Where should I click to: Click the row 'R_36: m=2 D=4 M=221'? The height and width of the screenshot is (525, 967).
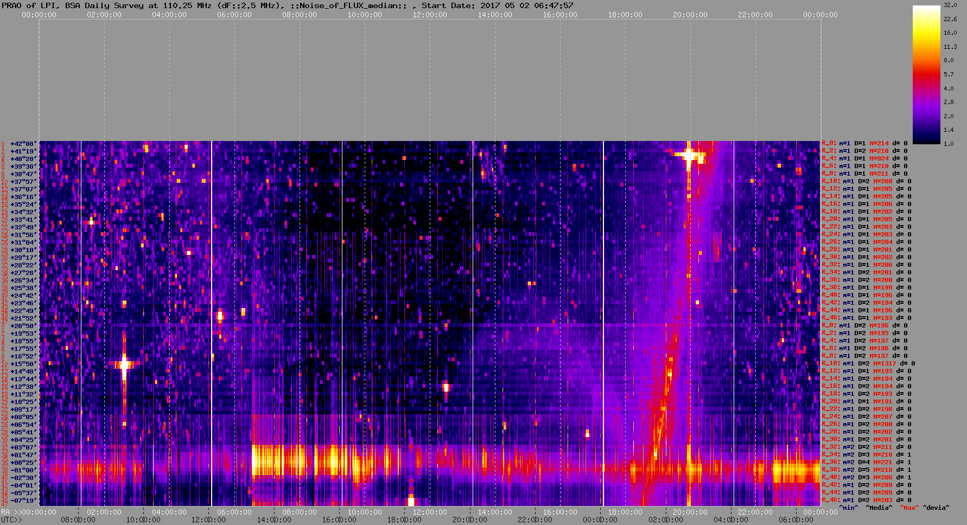(x=867, y=463)
